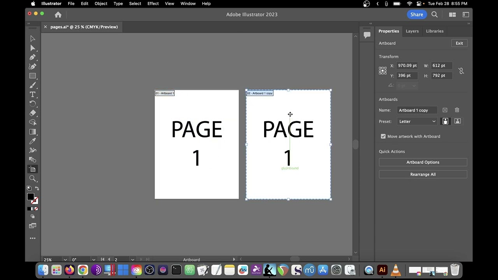Click the Share button
The height and width of the screenshot is (280, 498).
[417, 14]
